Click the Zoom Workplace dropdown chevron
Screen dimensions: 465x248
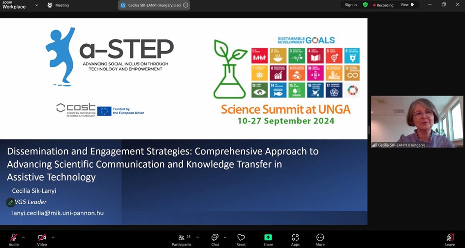(x=37, y=5)
